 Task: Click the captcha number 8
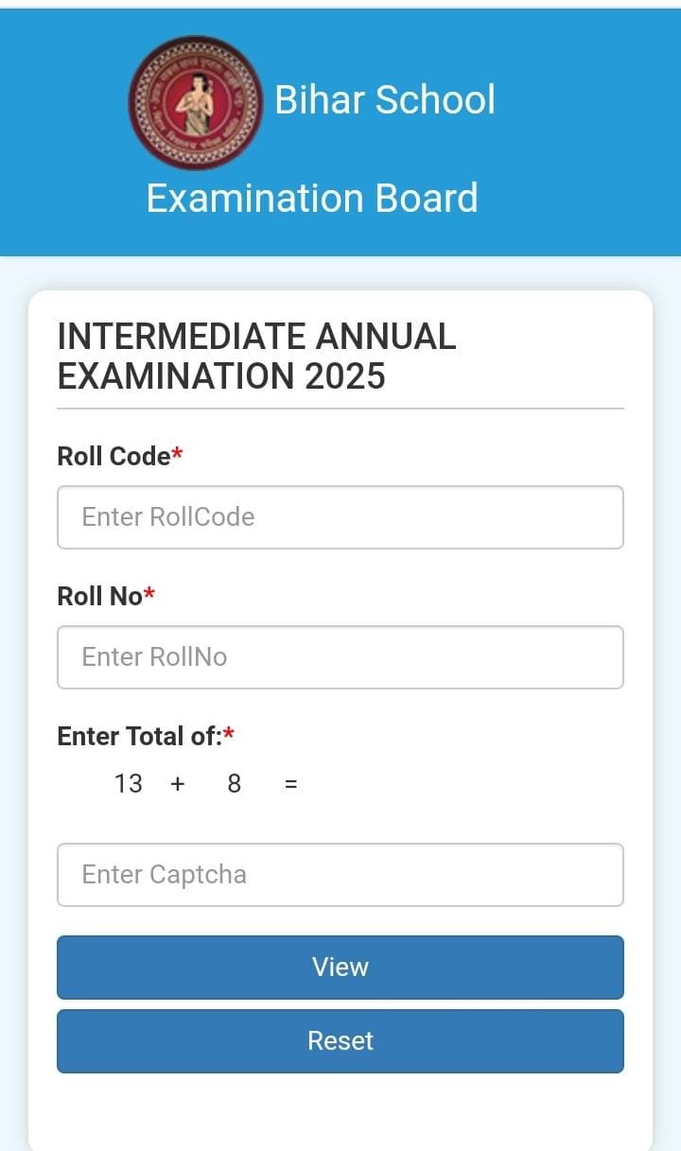click(x=235, y=783)
